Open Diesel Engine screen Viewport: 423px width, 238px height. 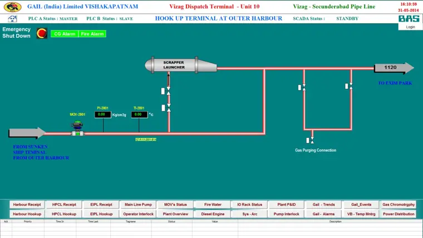(213, 214)
